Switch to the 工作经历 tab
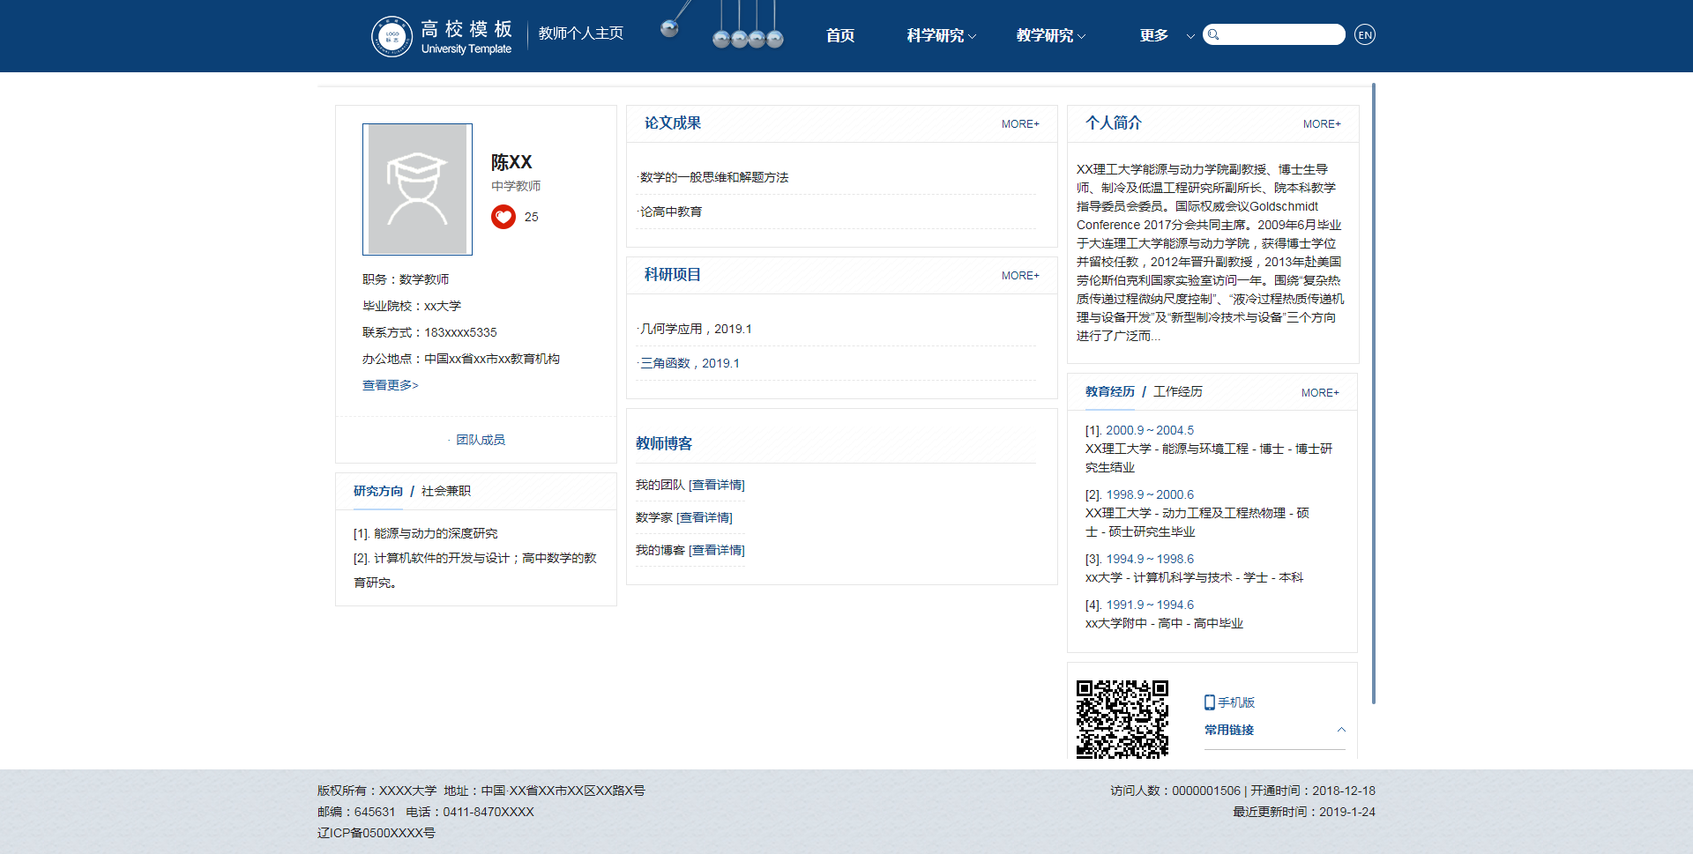Image resolution: width=1693 pixels, height=854 pixels. coord(1179,391)
